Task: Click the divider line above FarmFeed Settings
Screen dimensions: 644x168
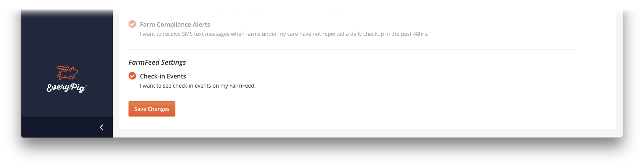Action: tap(351, 50)
